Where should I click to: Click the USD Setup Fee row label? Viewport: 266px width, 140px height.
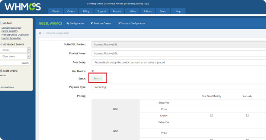pyautogui.click(x=164, y=122)
